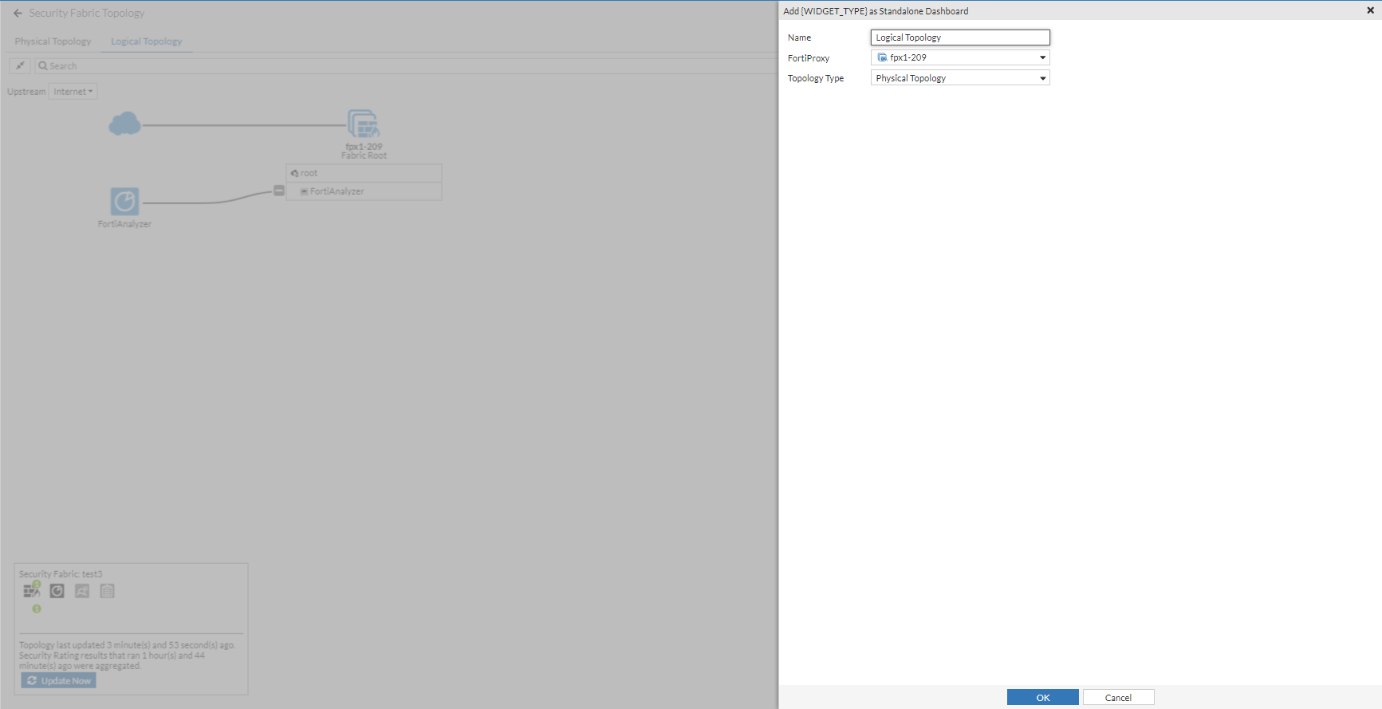
Task: Click the Update Now button
Action: pos(59,681)
